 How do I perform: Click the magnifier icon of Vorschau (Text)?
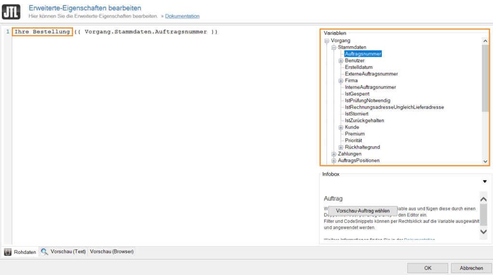[45, 251]
